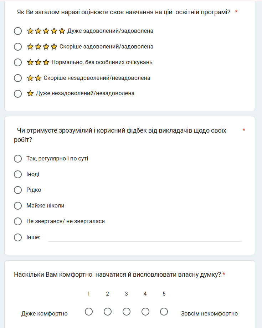
Task: Choose one-star 'Дуже незадоволений/незадоволена' option
Action: 18,94
